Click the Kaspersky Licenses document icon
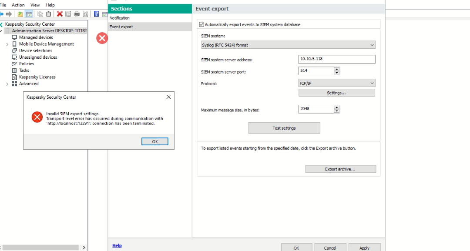470x251 pixels. coord(14,77)
